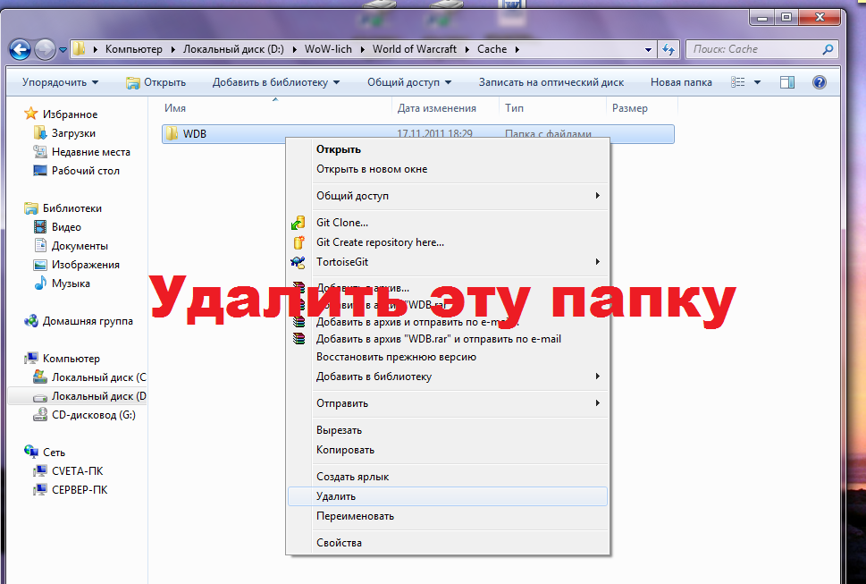Choose Вырезать in the context menu

coord(448,430)
